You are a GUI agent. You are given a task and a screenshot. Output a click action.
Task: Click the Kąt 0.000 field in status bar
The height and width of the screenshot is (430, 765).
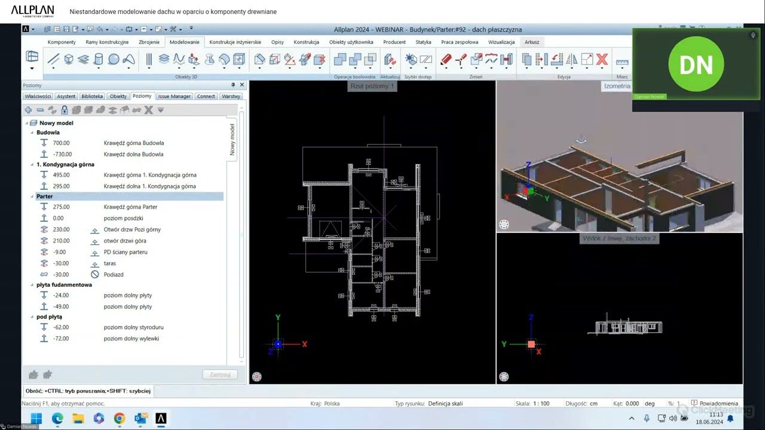pos(632,404)
